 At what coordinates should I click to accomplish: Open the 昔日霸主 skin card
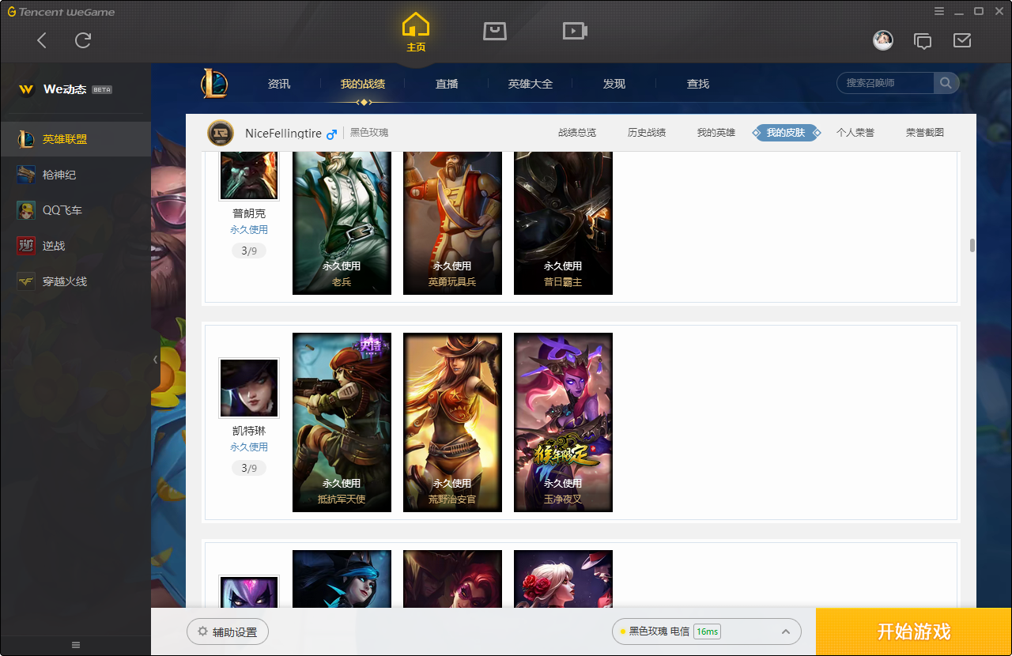(563, 223)
